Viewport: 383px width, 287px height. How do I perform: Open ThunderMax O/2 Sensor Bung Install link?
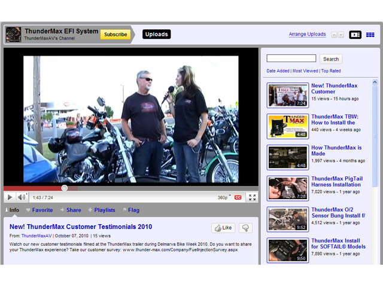pyautogui.click(x=338, y=213)
